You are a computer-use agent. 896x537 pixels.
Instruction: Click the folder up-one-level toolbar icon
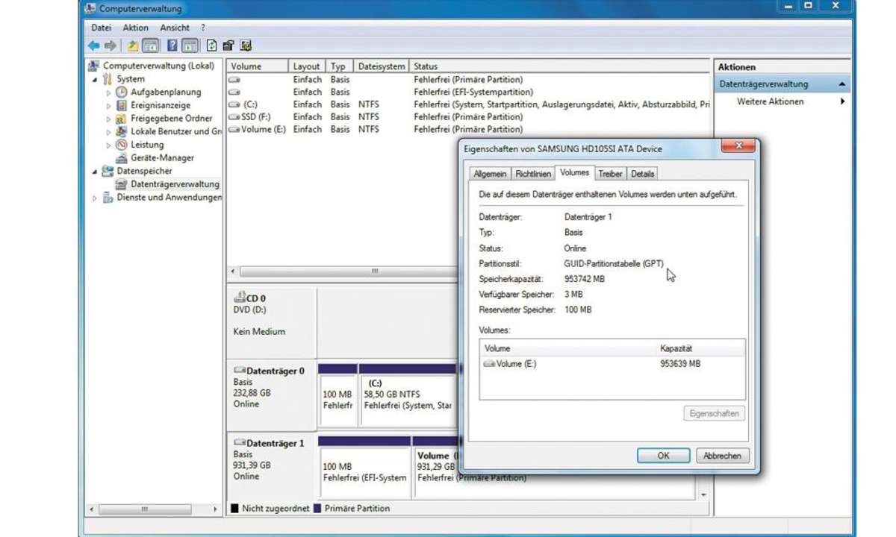(x=133, y=45)
